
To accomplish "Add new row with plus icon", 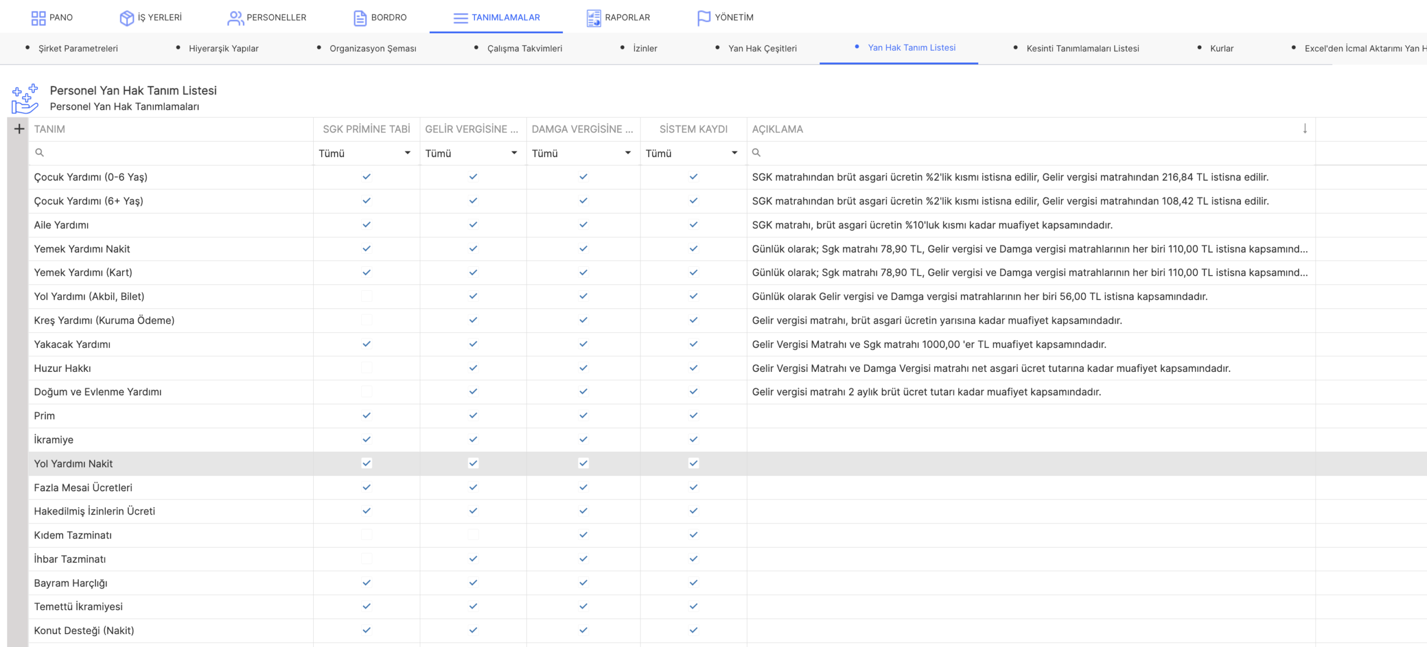I will tap(19, 129).
